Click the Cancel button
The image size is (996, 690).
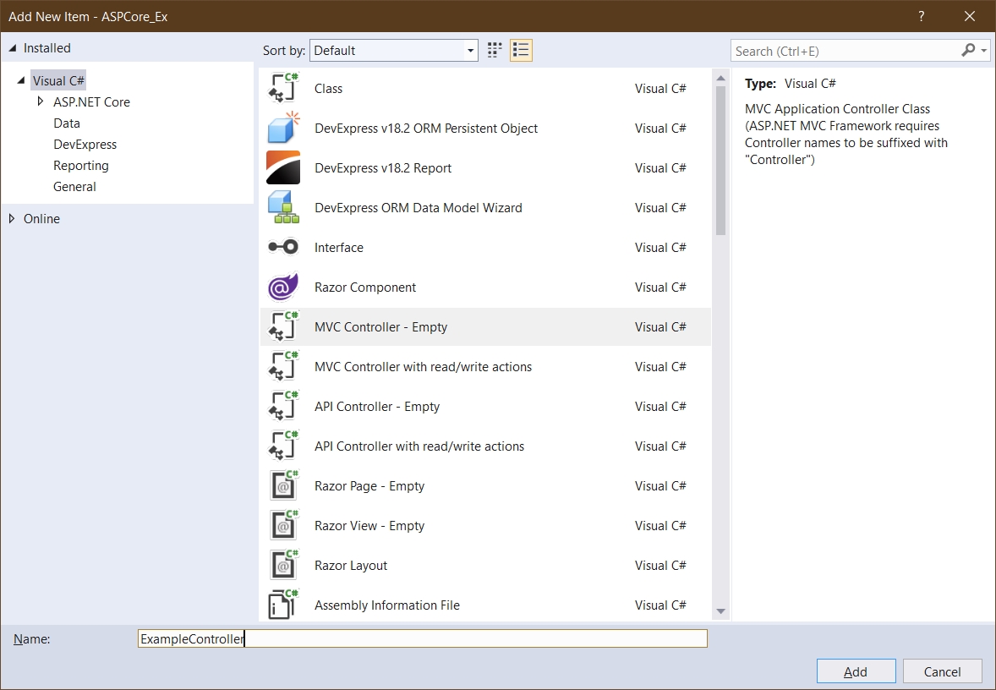pyautogui.click(x=942, y=671)
